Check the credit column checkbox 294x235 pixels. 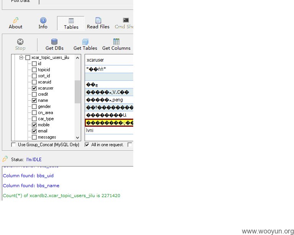point(34,94)
